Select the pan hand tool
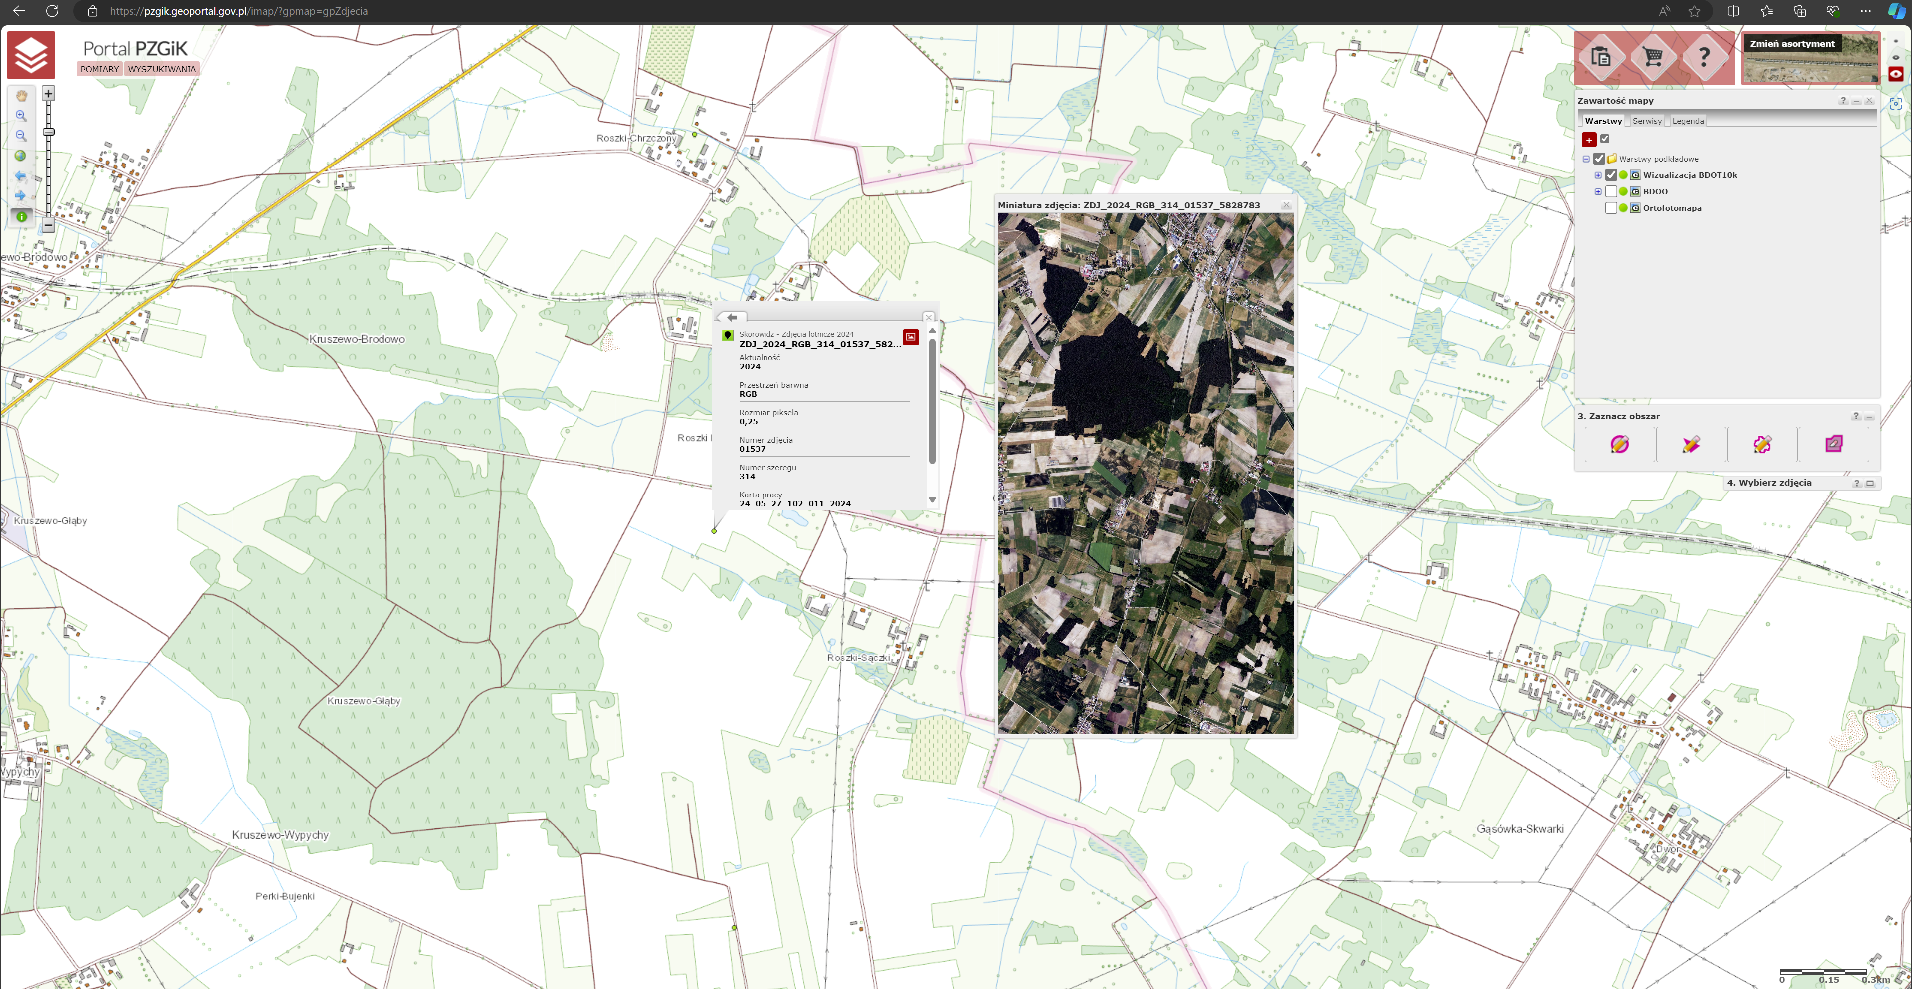The height and width of the screenshot is (989, 1912). pyautogui.click(x=21, y=96)
